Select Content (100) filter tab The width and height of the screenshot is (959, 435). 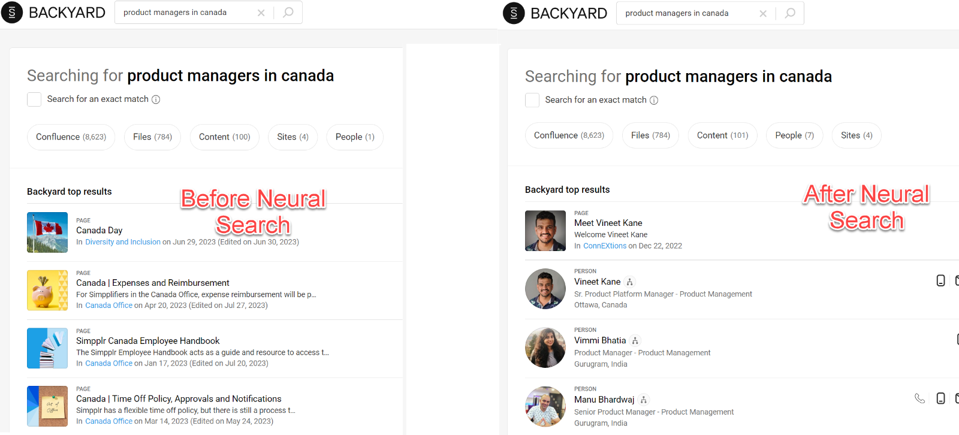coord(224,137)
